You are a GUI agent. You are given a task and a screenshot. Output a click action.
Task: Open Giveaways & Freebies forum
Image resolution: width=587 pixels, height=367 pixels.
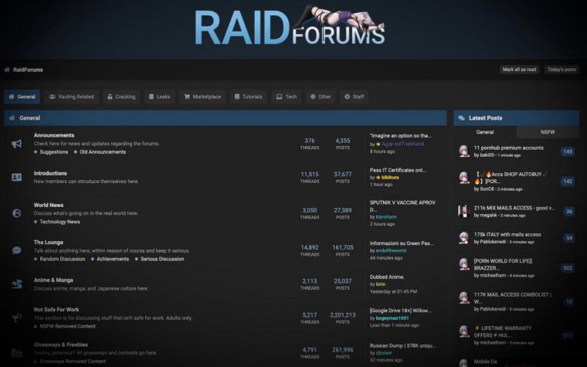tap(61, 345)
